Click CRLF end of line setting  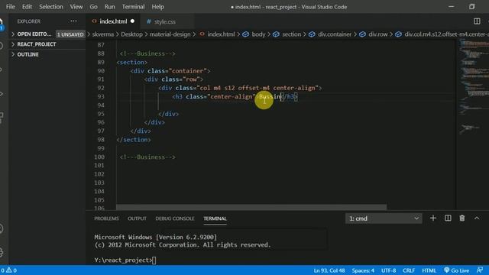[409, 270]
